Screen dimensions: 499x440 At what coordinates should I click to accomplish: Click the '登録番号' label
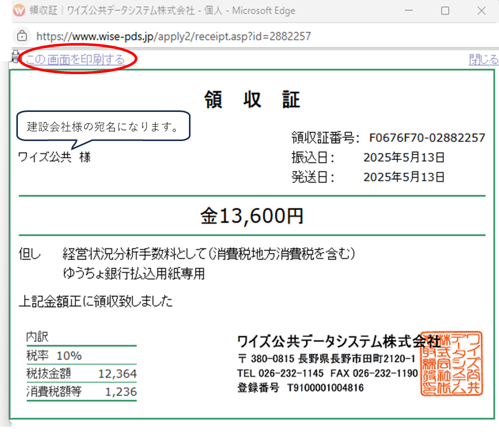pyautogui.click(x=258, y=388)
